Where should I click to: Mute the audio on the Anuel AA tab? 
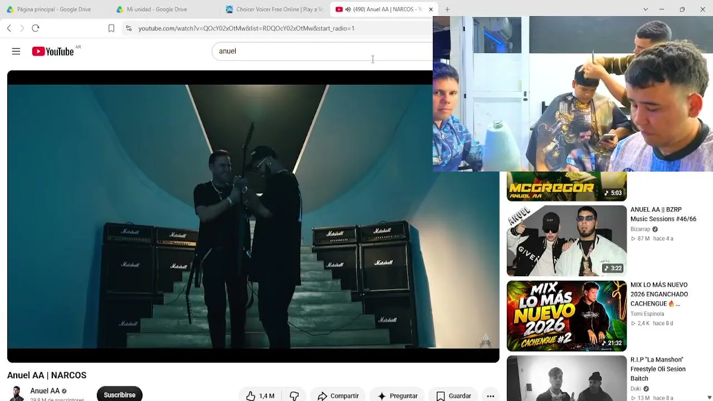348,9
